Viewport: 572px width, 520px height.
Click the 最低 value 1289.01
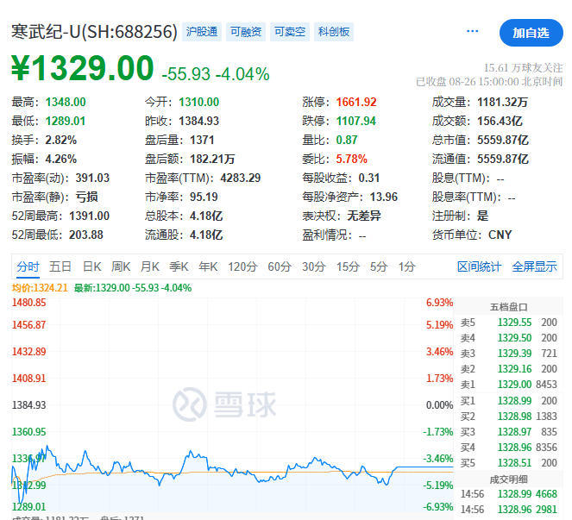(x=66, y=121)
